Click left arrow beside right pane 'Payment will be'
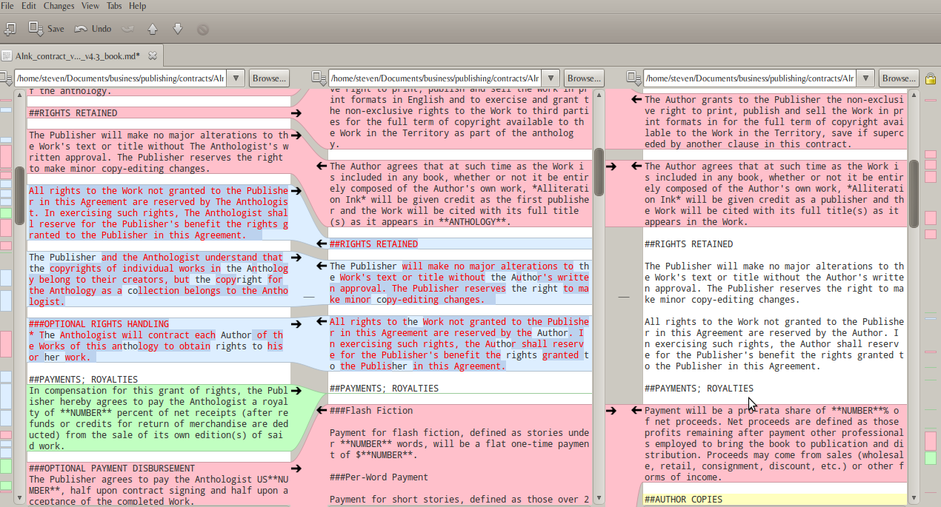The width and height of the screenshot is (941, 507). pos(636,411)
